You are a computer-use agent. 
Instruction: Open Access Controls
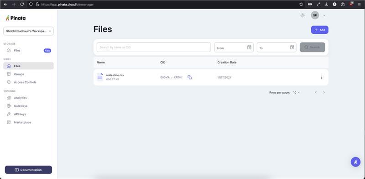[25, 82]
